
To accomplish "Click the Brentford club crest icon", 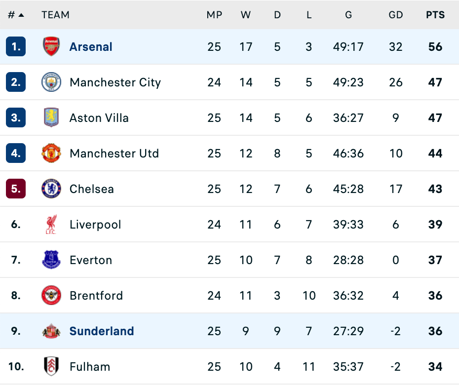I will 51,296.
